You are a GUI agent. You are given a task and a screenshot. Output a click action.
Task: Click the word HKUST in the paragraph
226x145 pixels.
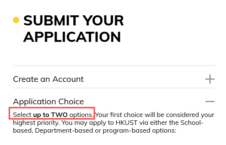point(126,123)
